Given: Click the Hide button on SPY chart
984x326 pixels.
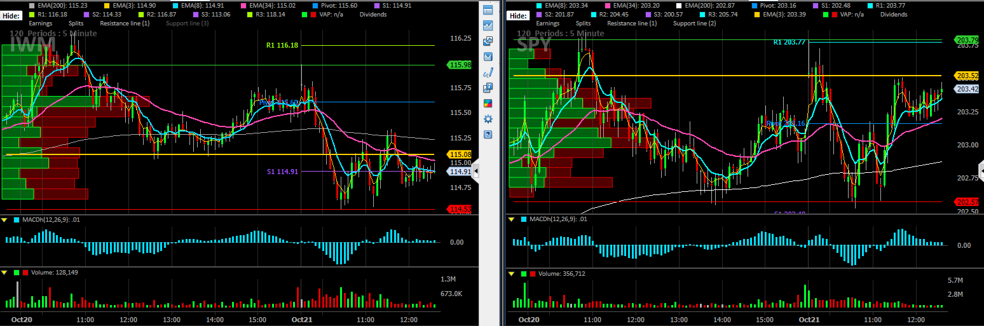Looking at the screenshot, I should (x=519, y=15).
